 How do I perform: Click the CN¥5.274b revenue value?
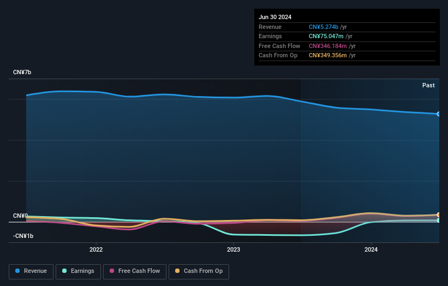pos(324,27)
